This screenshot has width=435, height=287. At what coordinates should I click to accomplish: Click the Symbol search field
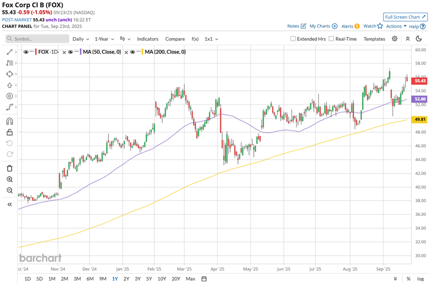(38, 39)
